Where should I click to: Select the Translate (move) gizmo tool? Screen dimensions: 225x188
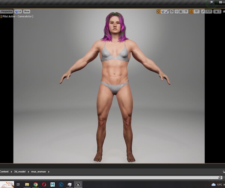pyautogui.click(x=159, y=12)
